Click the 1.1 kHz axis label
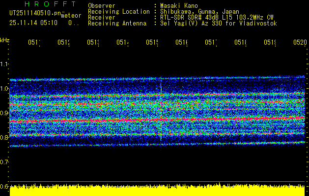 point(4,64)
